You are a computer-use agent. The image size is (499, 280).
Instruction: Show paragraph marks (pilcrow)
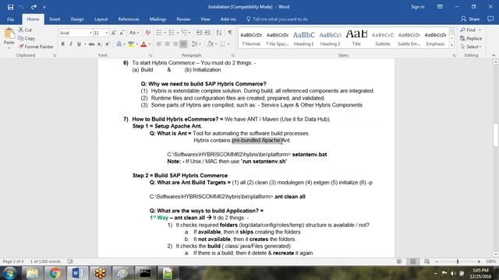(230, 33)
